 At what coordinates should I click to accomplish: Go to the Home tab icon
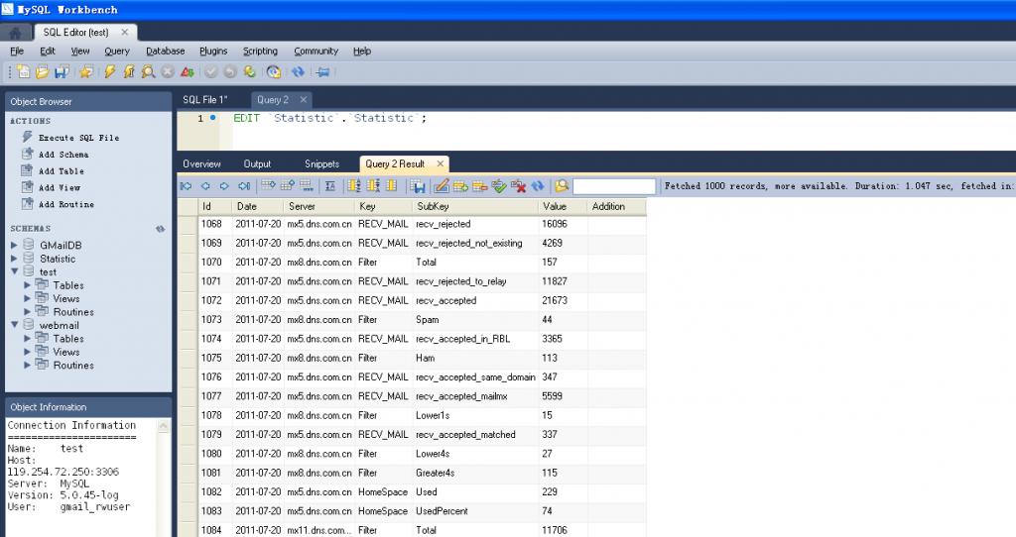pyautogui.click(x=16, y=33)
